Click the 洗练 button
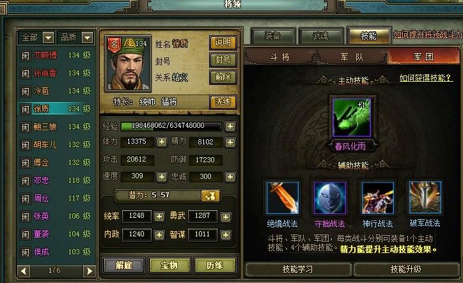 pyautogui.click(x=223, y=102)
